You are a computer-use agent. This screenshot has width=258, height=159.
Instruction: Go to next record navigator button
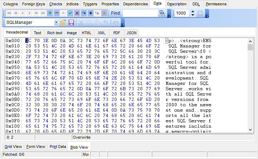[29, 13]
